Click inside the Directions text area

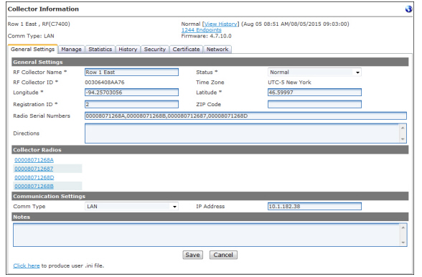pyautogui.click(x=243, y=133)
